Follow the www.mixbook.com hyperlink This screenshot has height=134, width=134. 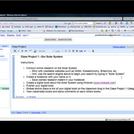click(x=105, y=83)
